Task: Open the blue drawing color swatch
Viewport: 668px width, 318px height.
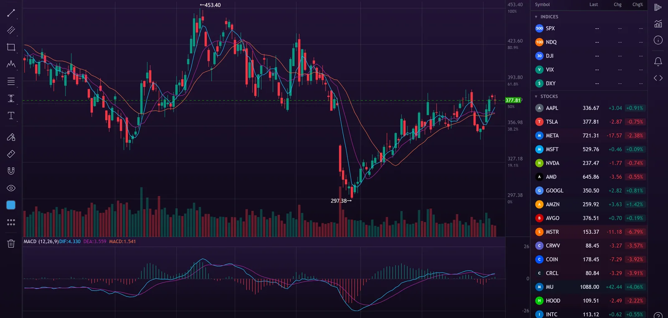Action: point(11,205)
